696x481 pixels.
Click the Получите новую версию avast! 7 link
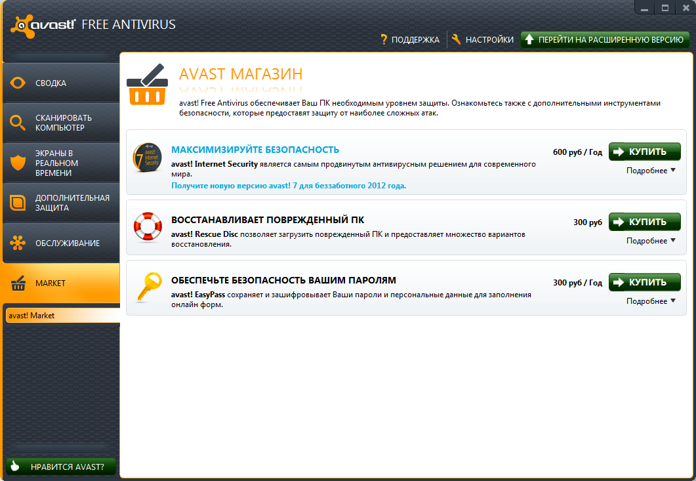point(289,186)
